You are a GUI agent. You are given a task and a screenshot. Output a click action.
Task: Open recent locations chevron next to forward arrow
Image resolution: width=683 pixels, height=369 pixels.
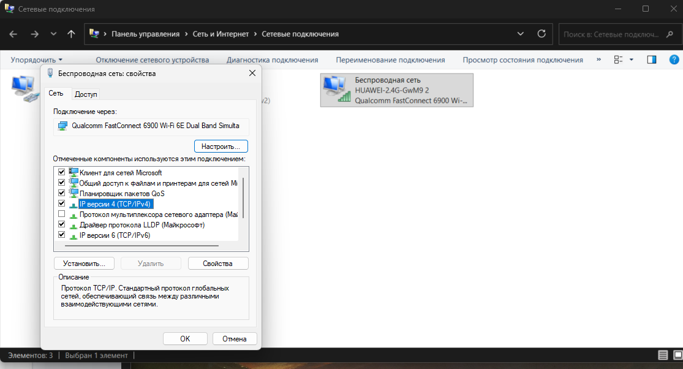(x=53, y=34)
